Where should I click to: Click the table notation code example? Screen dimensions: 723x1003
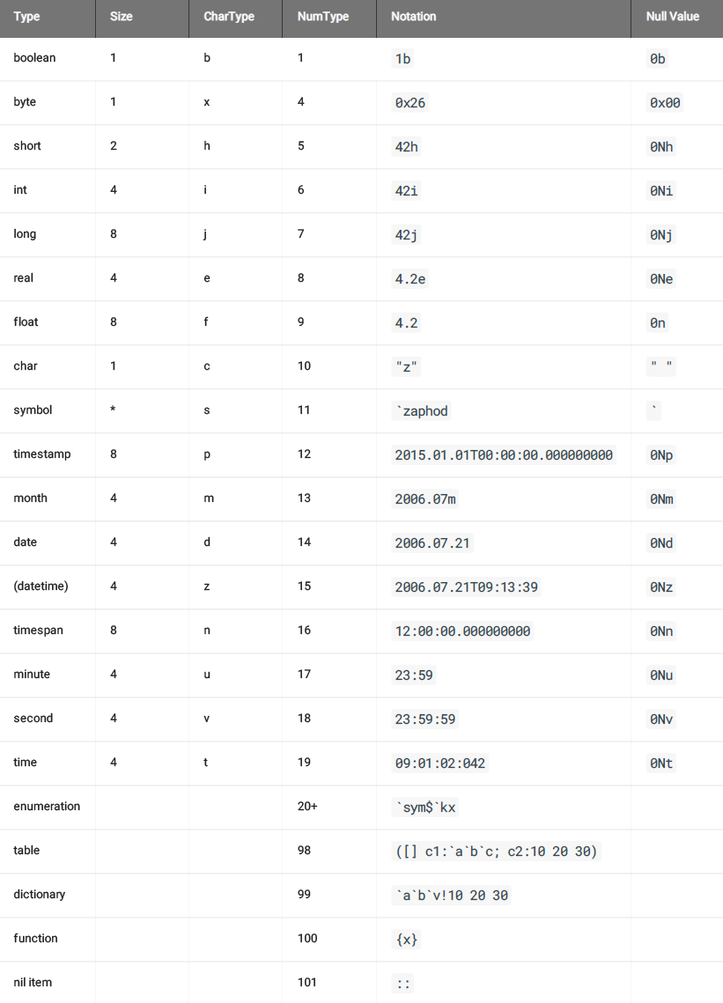[497, 852]
